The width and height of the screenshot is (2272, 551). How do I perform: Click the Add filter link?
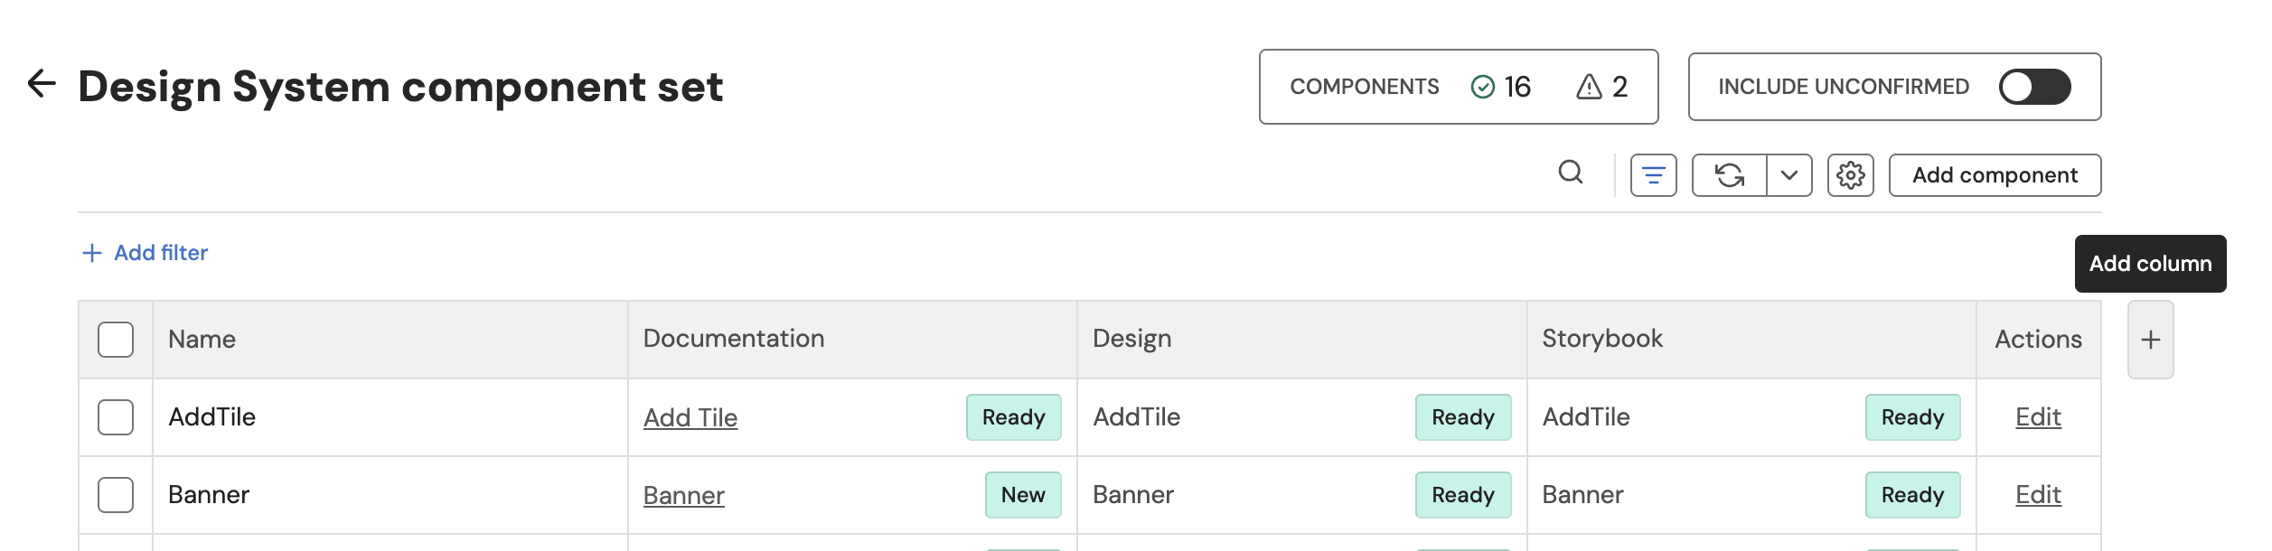pos(146,253)
